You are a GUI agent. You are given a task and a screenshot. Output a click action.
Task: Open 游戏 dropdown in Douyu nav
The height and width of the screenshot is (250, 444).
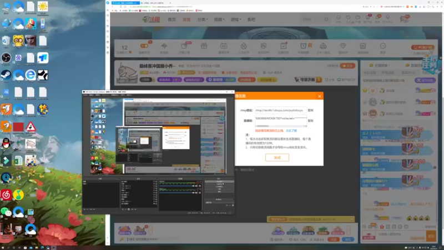pyautogui.click(x=235, y=19)
